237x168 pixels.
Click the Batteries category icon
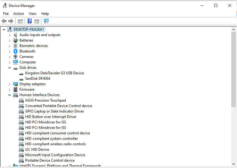pos(15,40)
